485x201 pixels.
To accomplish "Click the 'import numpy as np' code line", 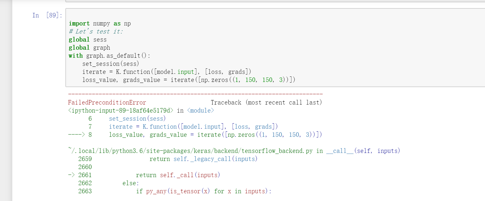I will click(x=100, y=24).
